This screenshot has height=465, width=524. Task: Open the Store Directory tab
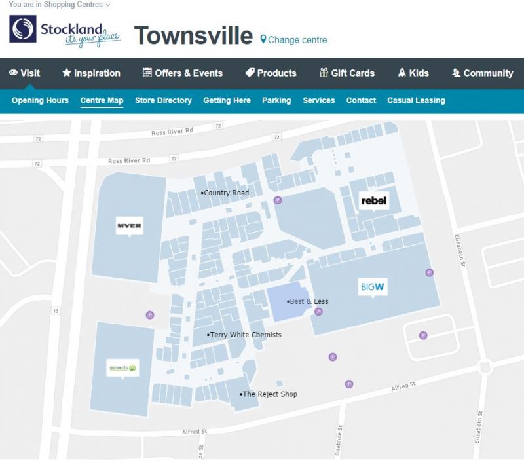point(163,100)
